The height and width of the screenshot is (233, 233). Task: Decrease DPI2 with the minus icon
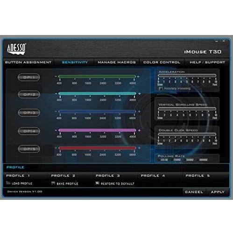[x=56, y=94]
